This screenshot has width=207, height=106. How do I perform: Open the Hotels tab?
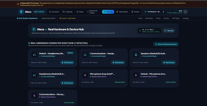(x=135, y=12)
